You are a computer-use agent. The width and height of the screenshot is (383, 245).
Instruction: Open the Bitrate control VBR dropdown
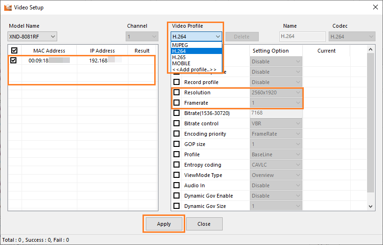click(x=276, y=123)
